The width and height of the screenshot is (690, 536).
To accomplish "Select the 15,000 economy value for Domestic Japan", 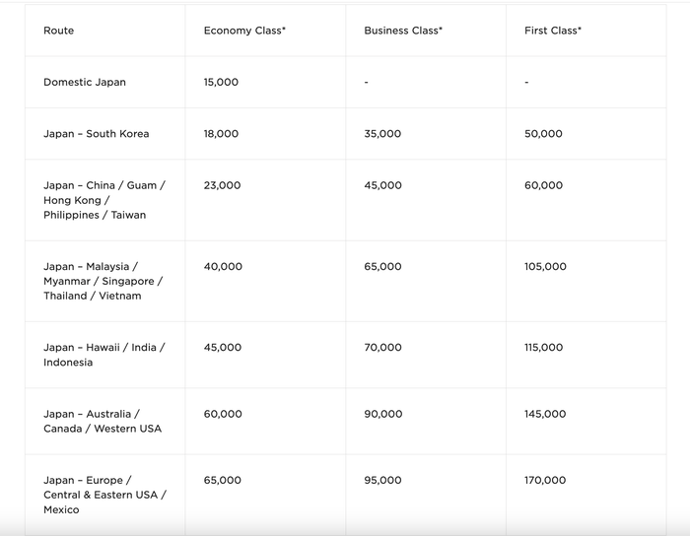I will [221, 82].
